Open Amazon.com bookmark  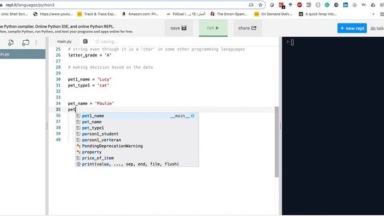[x=140, y=14]
